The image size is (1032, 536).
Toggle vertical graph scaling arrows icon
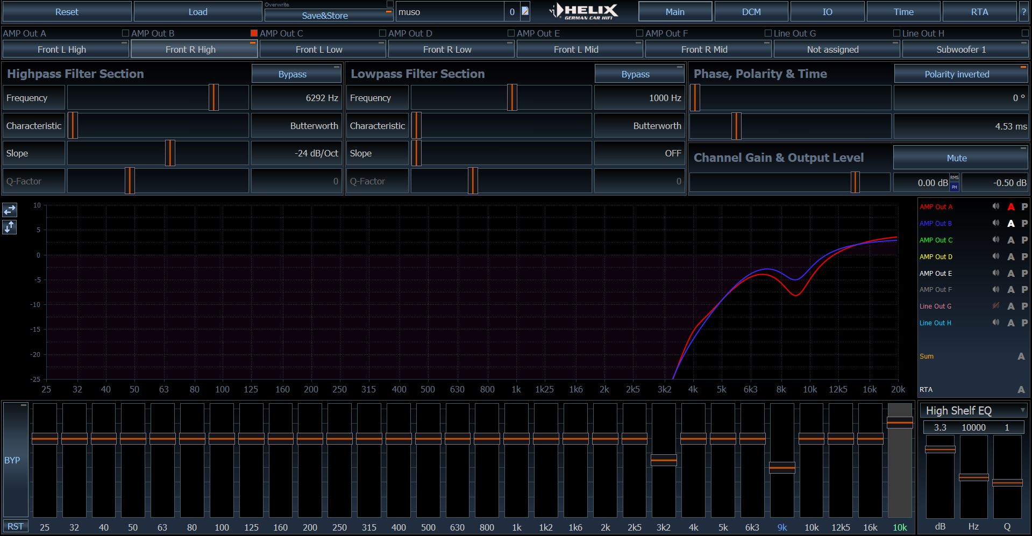point(10,227)
